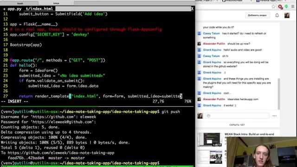
Task: Click the '27,76' cursor position in vim status
Action: pos(158,101)
